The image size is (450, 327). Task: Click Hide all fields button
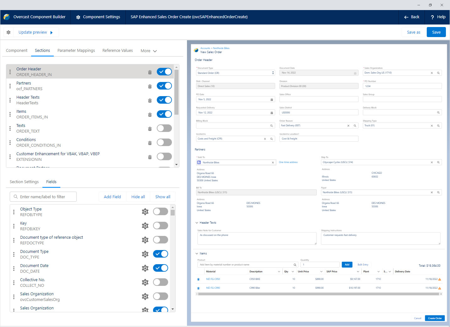point(138,197)
